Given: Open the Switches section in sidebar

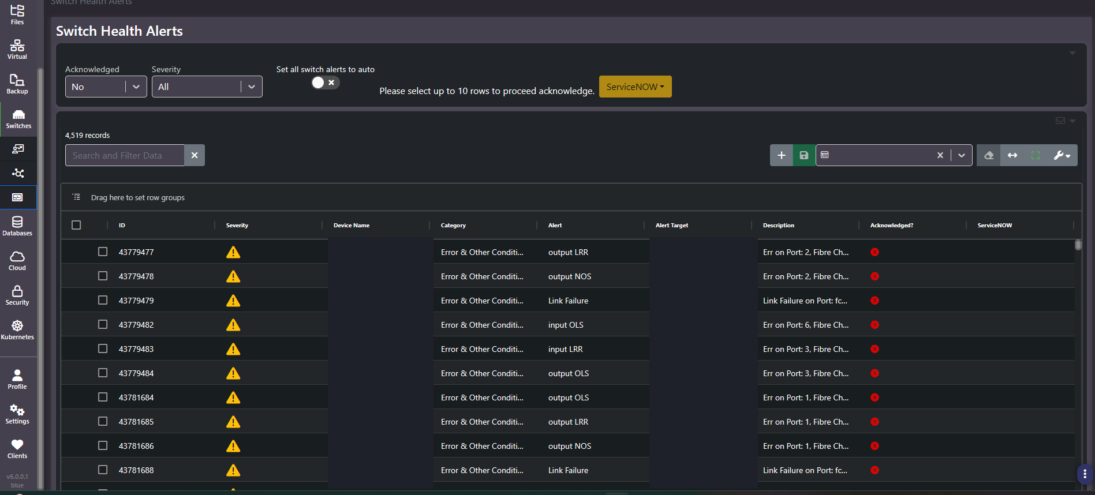Looking at the screenshot, I should 18,119.
